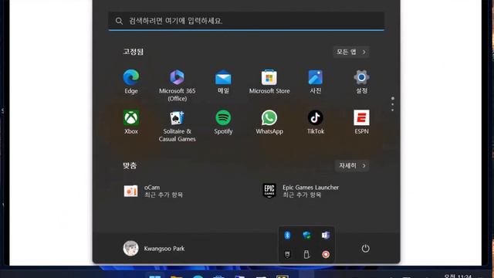494x278 pixels.
Task: Click the red record tray icon
Action: (x=326, y=254)
